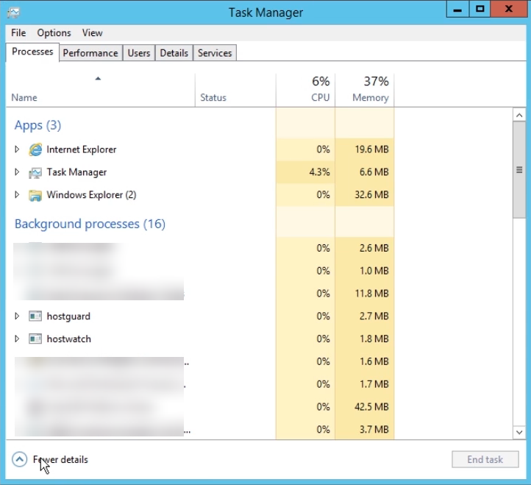Click the vertical scrollbar thumb

point(519,170)
